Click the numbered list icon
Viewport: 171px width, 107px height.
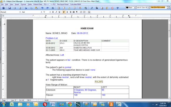[81, 12]
